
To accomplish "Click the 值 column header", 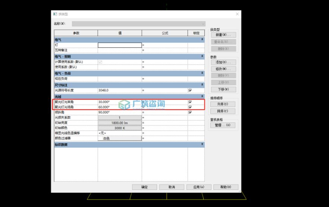I will [x=120, y=33].
